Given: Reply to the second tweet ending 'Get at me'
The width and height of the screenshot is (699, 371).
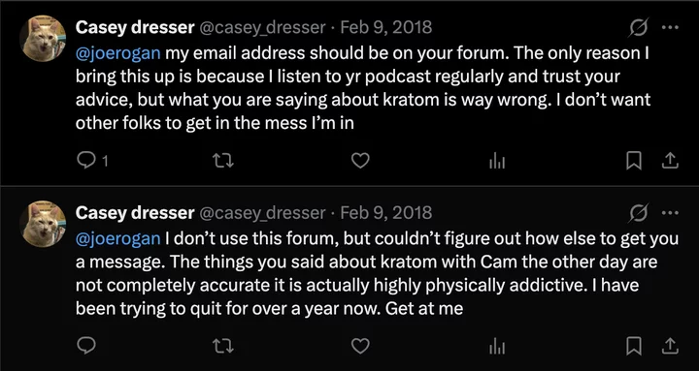Looking at the screenshot, I should (x=85, y=346).
